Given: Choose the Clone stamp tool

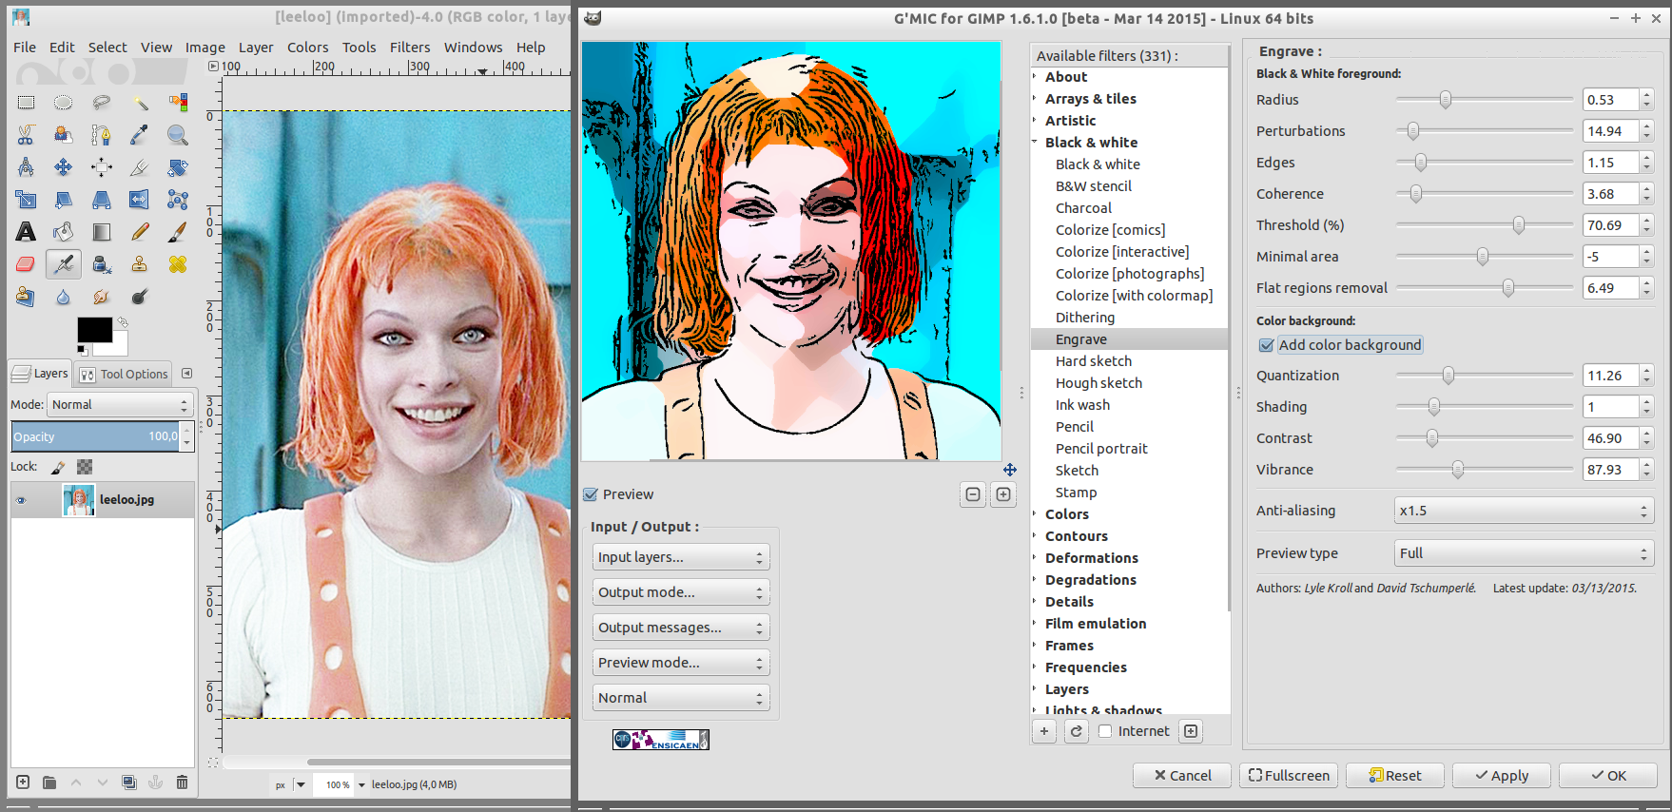Looking at the screenshot, I should pyautogui.click(x=140, y=264).
